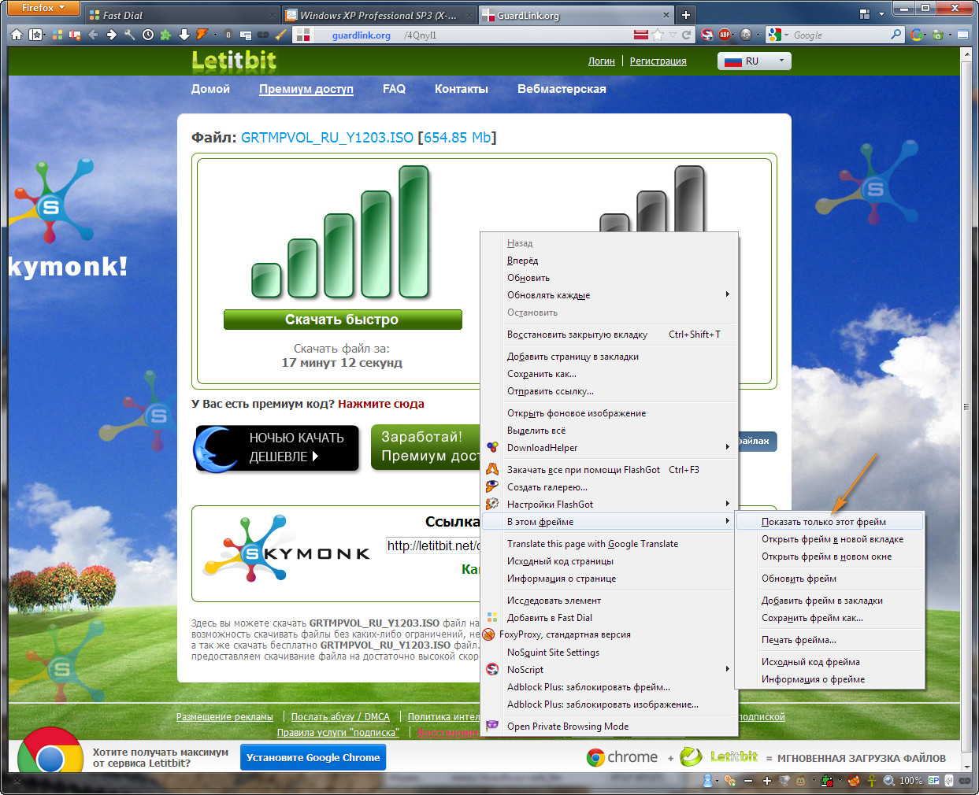The height and width of the screenshot is (795, 979).
Task: Go to the Firefox home page
Action: (x=16, y=35)
